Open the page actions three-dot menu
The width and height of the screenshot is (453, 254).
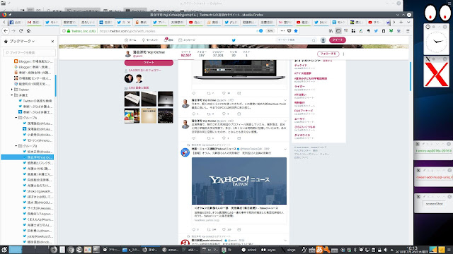click(x=282, y=31)
